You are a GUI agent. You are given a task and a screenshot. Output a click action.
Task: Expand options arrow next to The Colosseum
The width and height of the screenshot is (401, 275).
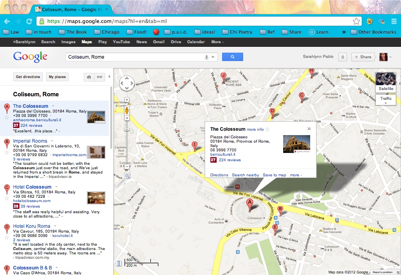[53, 106]
